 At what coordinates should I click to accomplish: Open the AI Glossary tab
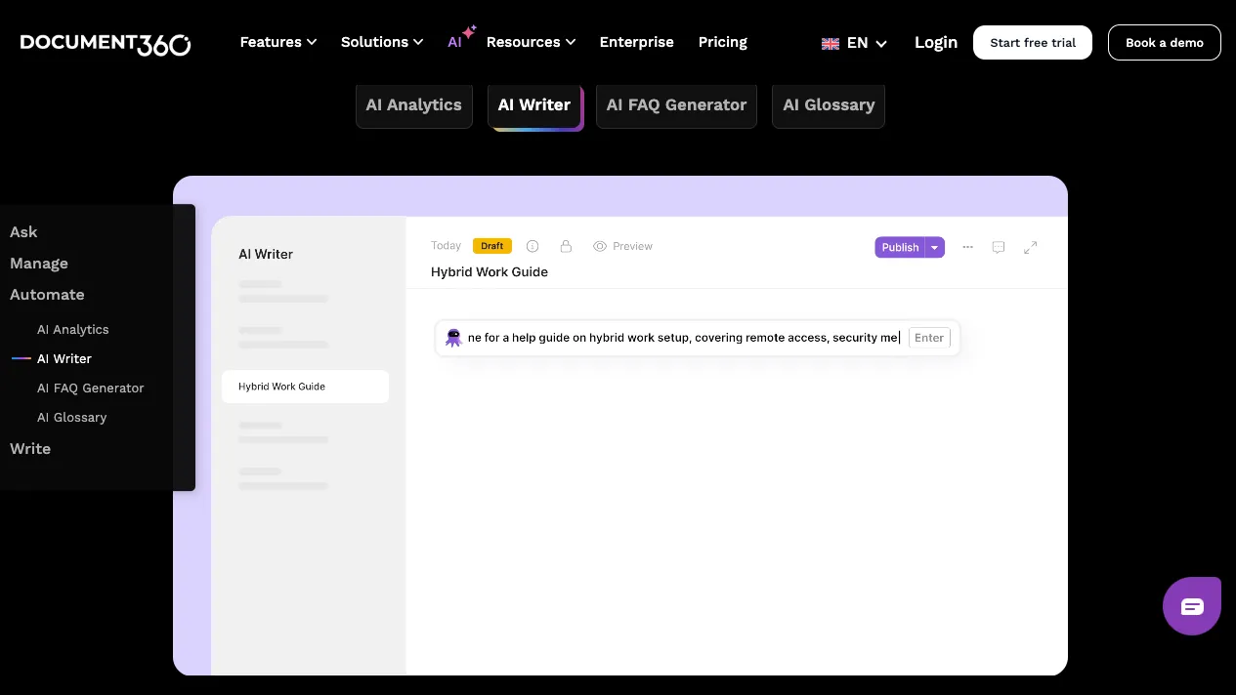[829, 105]
